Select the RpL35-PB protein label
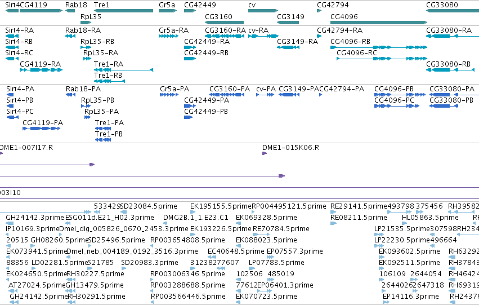 pos(98,100)
